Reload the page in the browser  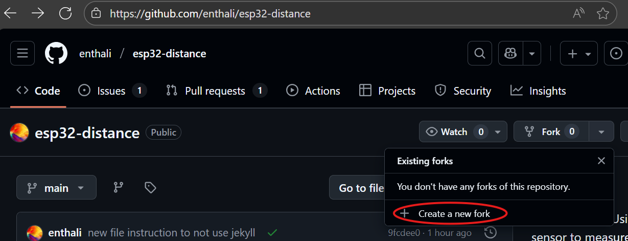[65, 13]
